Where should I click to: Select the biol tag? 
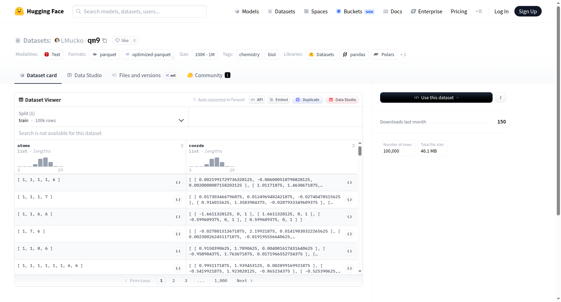(x=272, y=54)
